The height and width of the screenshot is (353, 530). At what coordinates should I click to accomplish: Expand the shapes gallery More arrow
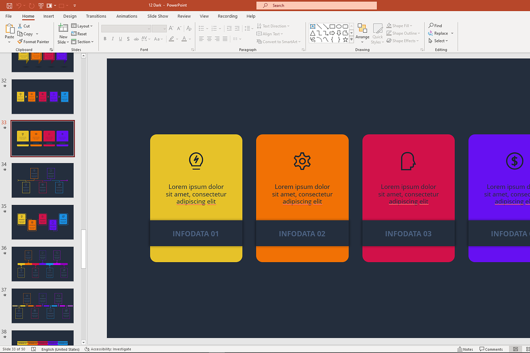tap(352, 40)
